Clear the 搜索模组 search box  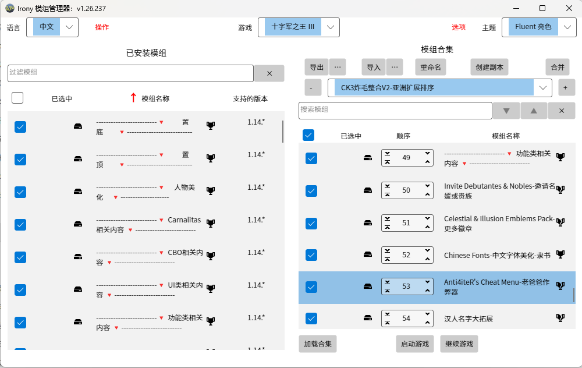pyautogui.click(x=562, y=111)
